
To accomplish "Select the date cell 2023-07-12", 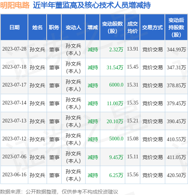I will 14,139.
